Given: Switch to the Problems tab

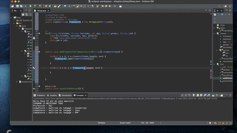Looking at the screenshot, I should [39, 95].
